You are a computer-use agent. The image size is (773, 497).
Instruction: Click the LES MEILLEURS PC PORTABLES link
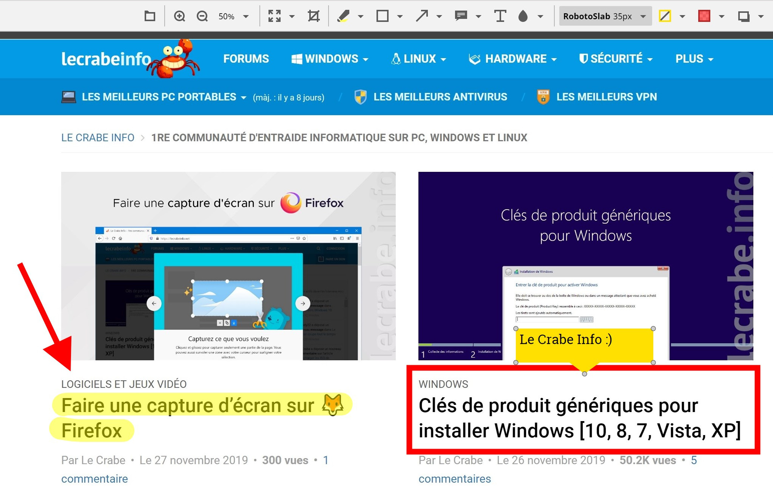click(159, 97)
